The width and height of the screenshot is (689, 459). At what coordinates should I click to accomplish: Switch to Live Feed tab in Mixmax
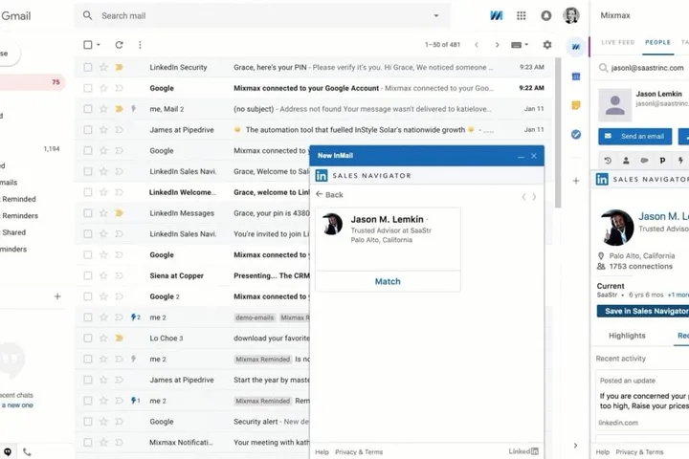618,43
